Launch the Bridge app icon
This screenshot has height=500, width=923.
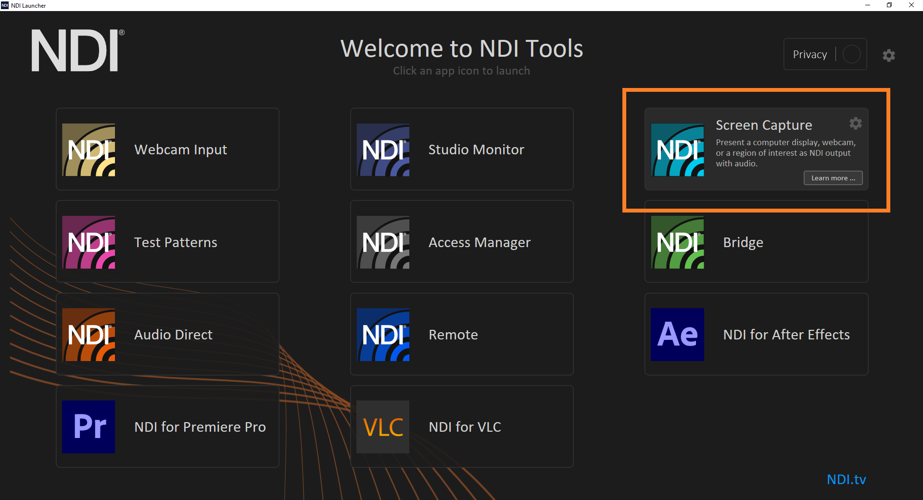pyautogui.click(x=677, y=242)
